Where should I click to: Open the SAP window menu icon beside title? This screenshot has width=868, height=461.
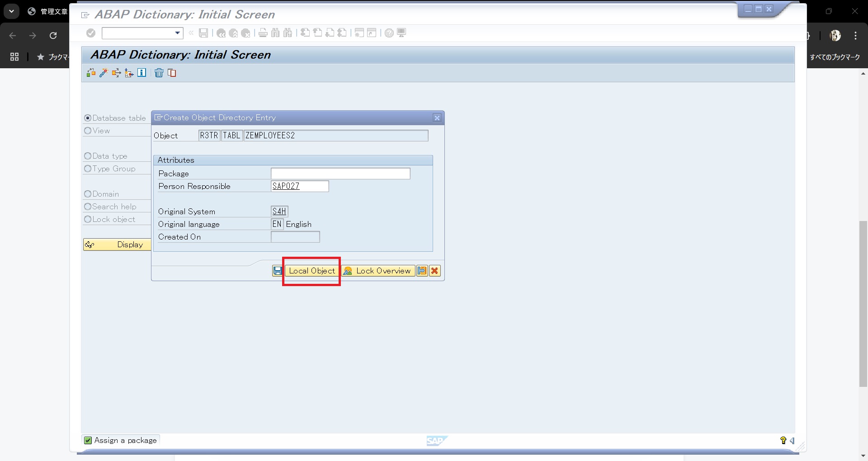pyautogui.click(x=85, y=15)
